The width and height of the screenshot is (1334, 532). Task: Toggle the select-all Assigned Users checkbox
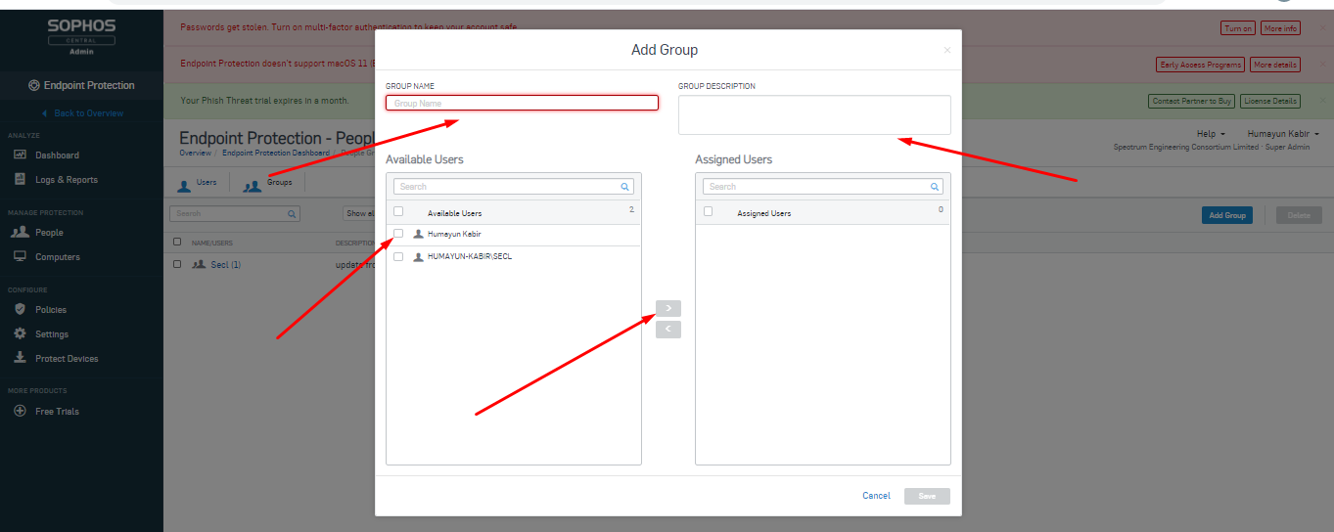tap(708, 211)
